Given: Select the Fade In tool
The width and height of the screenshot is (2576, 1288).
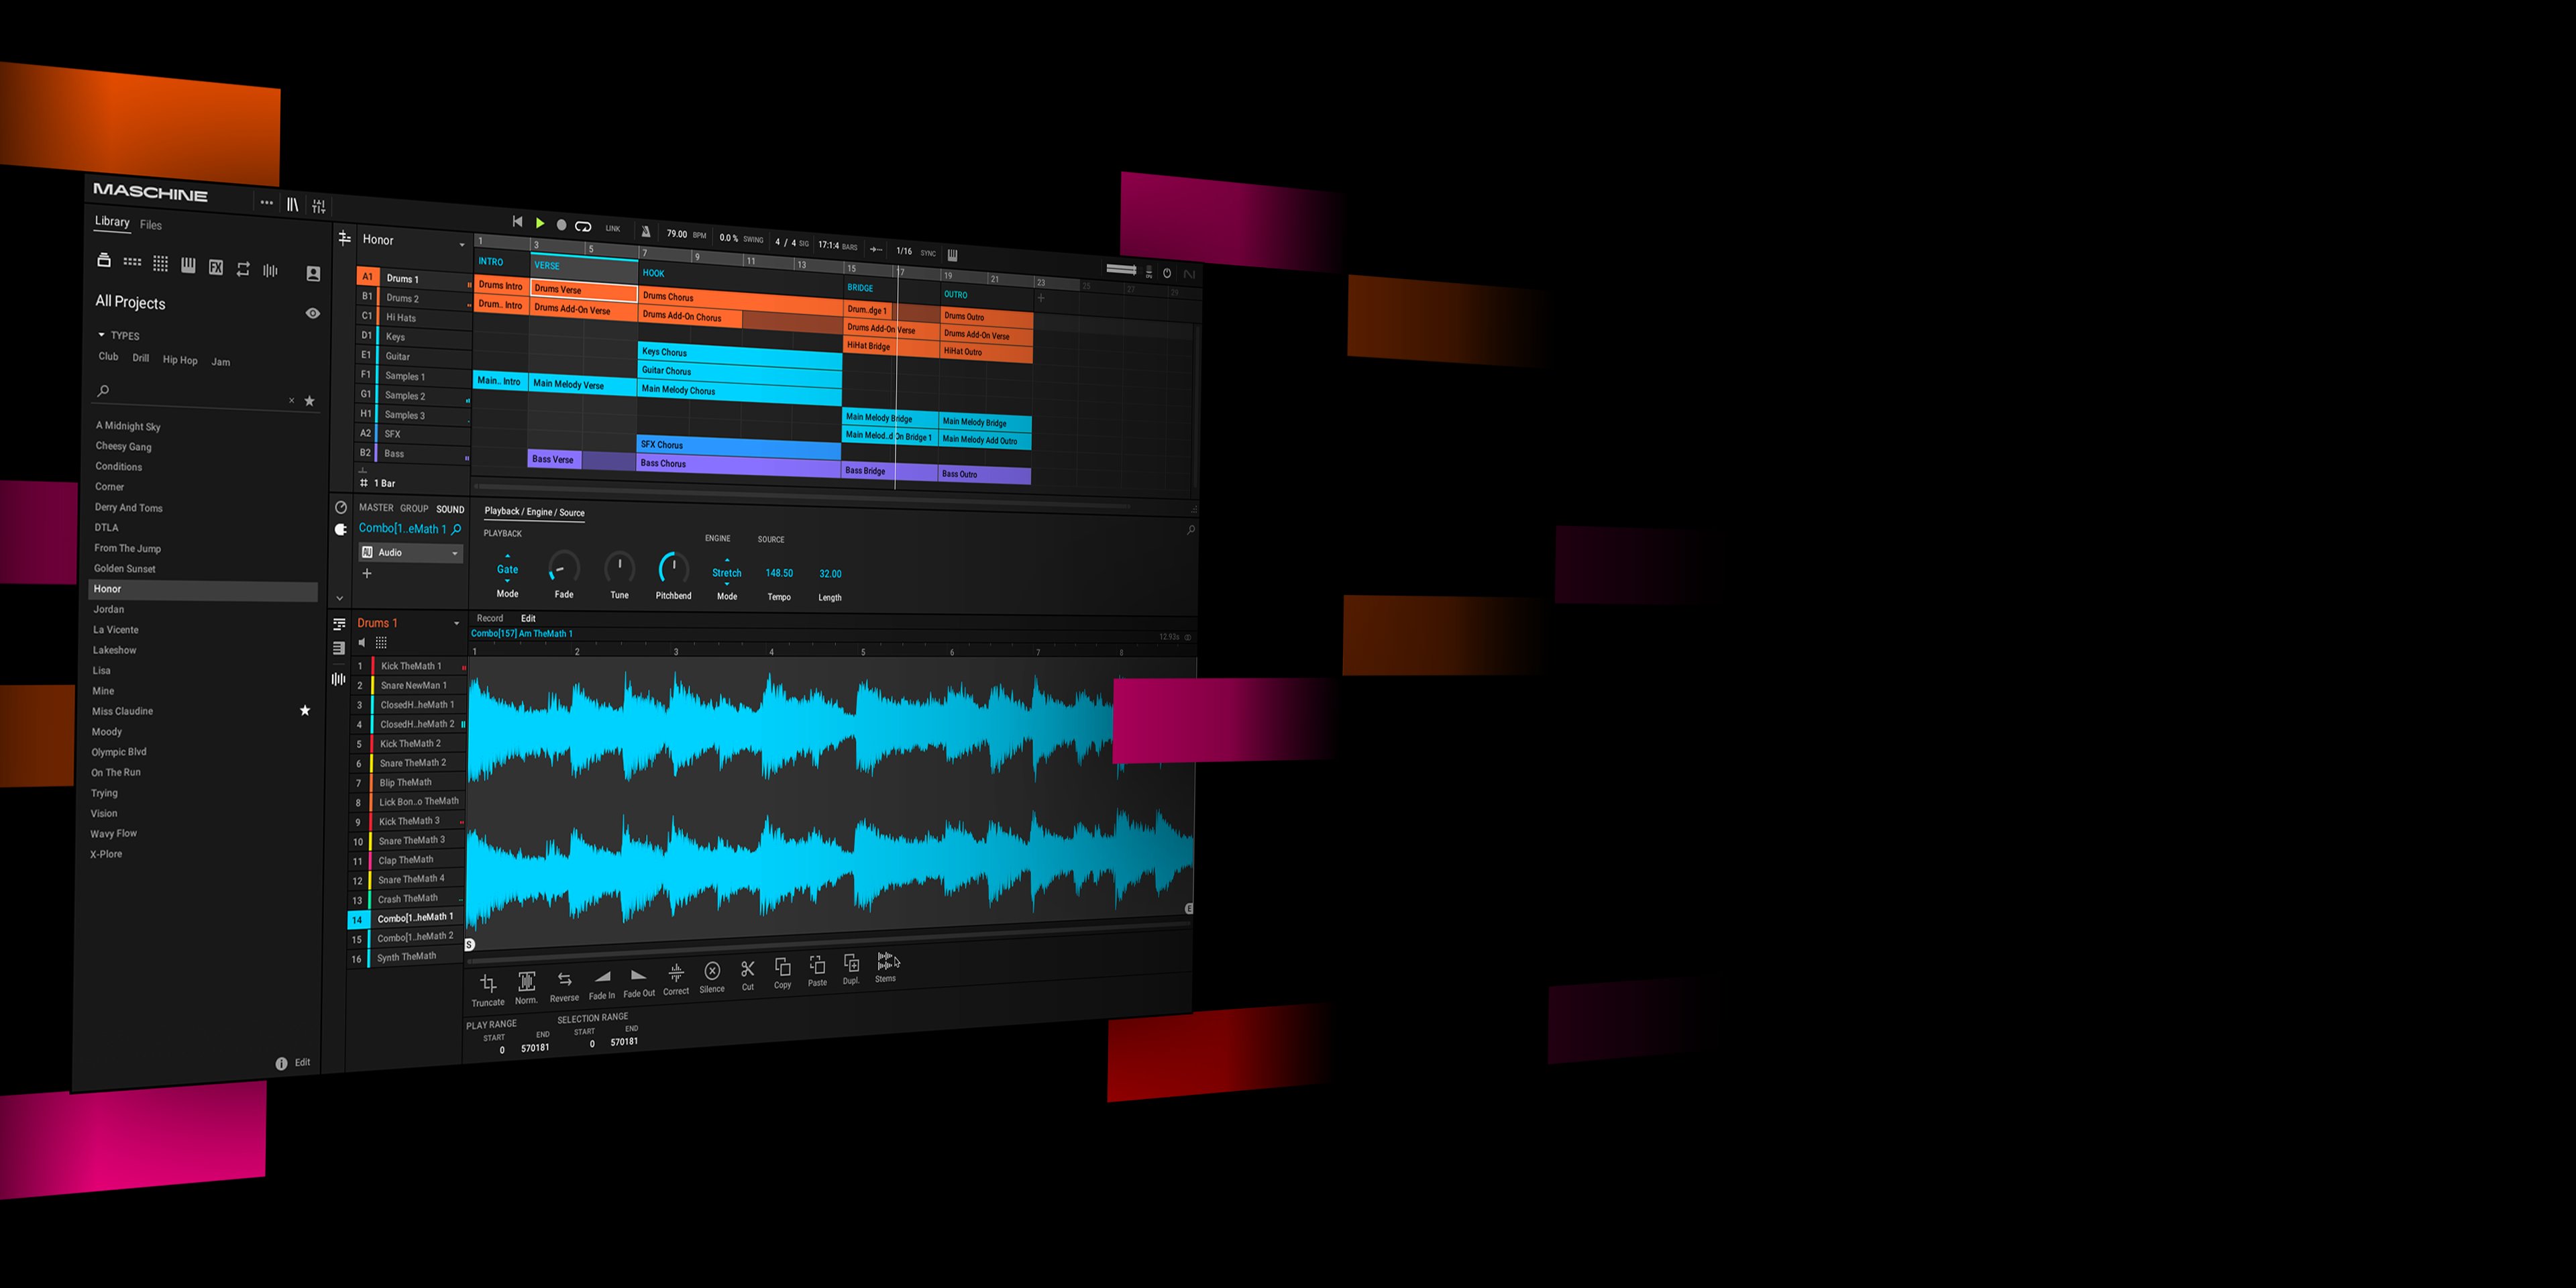Looking at the screenshot, I should (x=602, y=976).
